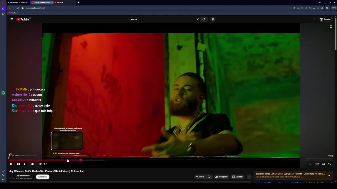
Task: Open the send flow arrow icon
Action: 306,8
